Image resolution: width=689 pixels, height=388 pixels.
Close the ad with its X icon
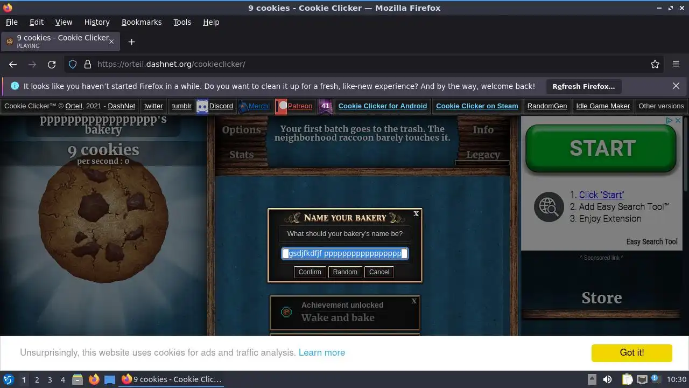[x=678, y=121]
